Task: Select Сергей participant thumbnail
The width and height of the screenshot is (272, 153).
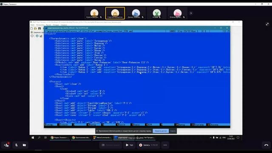Action: tap(115, 13)
